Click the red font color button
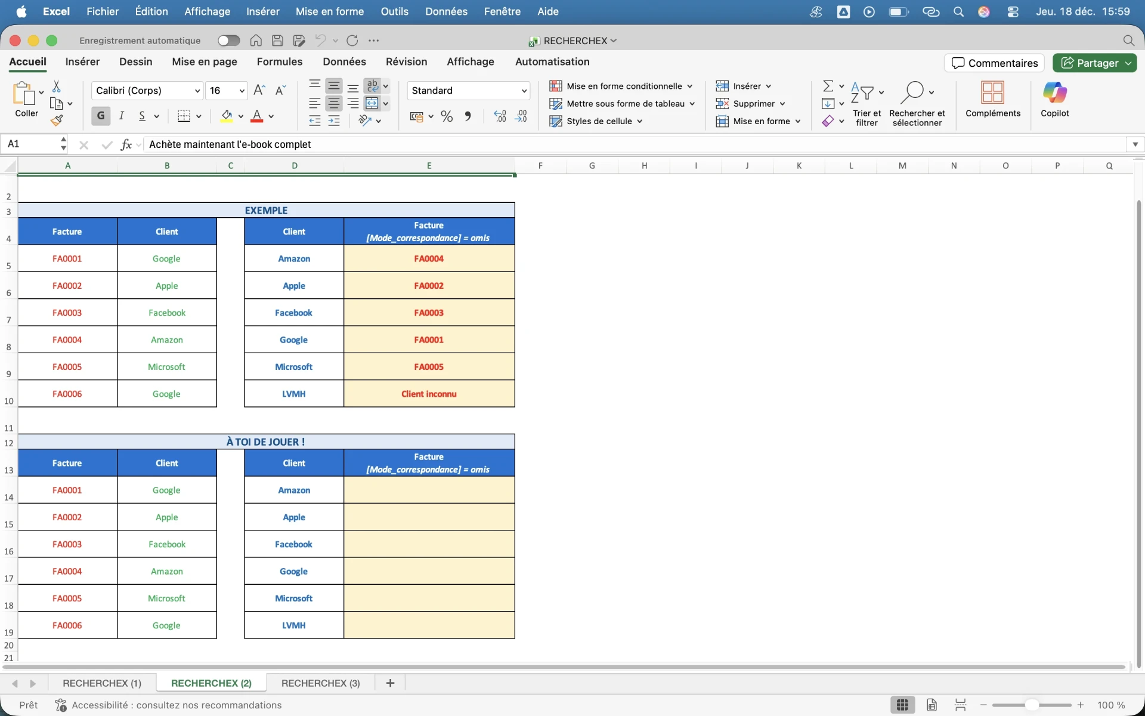1145x716 pixels. pos(257,116)
